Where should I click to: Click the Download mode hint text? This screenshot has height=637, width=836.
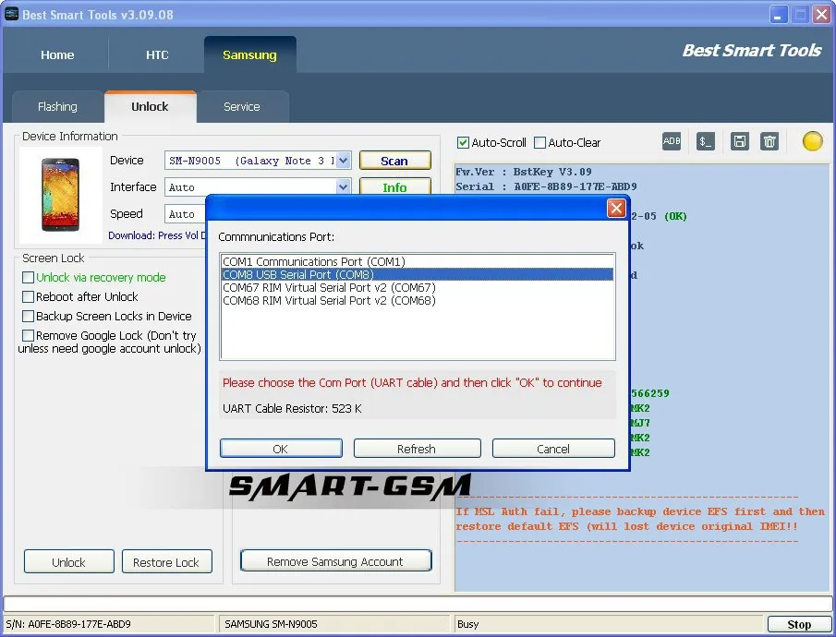157,235
